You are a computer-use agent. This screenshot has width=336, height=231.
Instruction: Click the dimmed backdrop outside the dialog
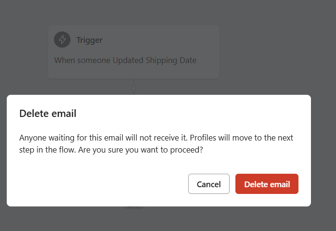(270, 48)
